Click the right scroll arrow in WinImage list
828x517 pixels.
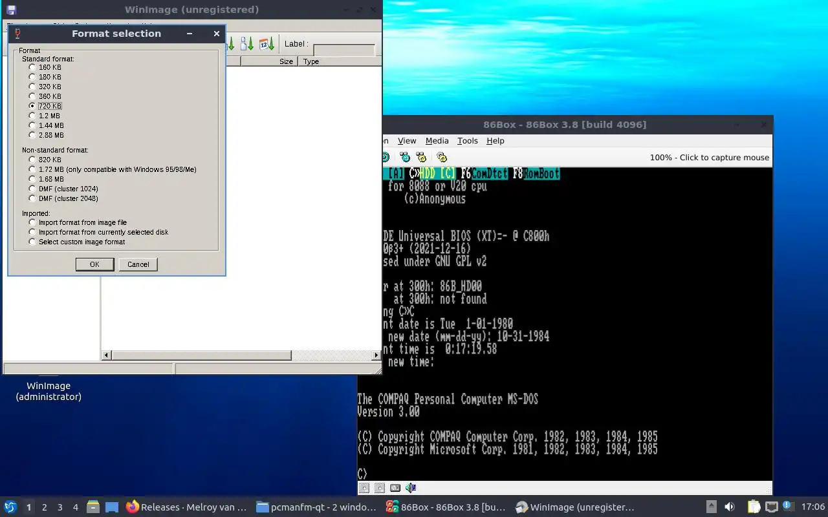coord(376,355)
